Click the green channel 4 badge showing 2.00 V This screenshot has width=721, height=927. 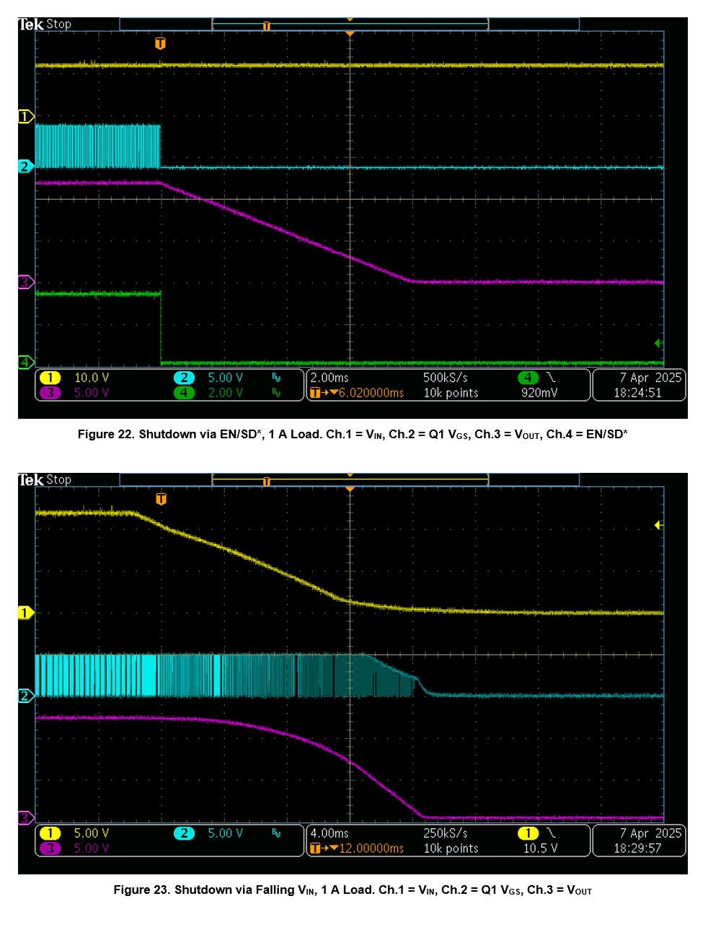coord(184,393)
